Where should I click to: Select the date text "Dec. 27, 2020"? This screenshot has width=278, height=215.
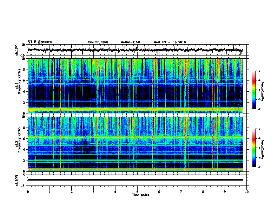pyautogui.click(x=98, y=42)
